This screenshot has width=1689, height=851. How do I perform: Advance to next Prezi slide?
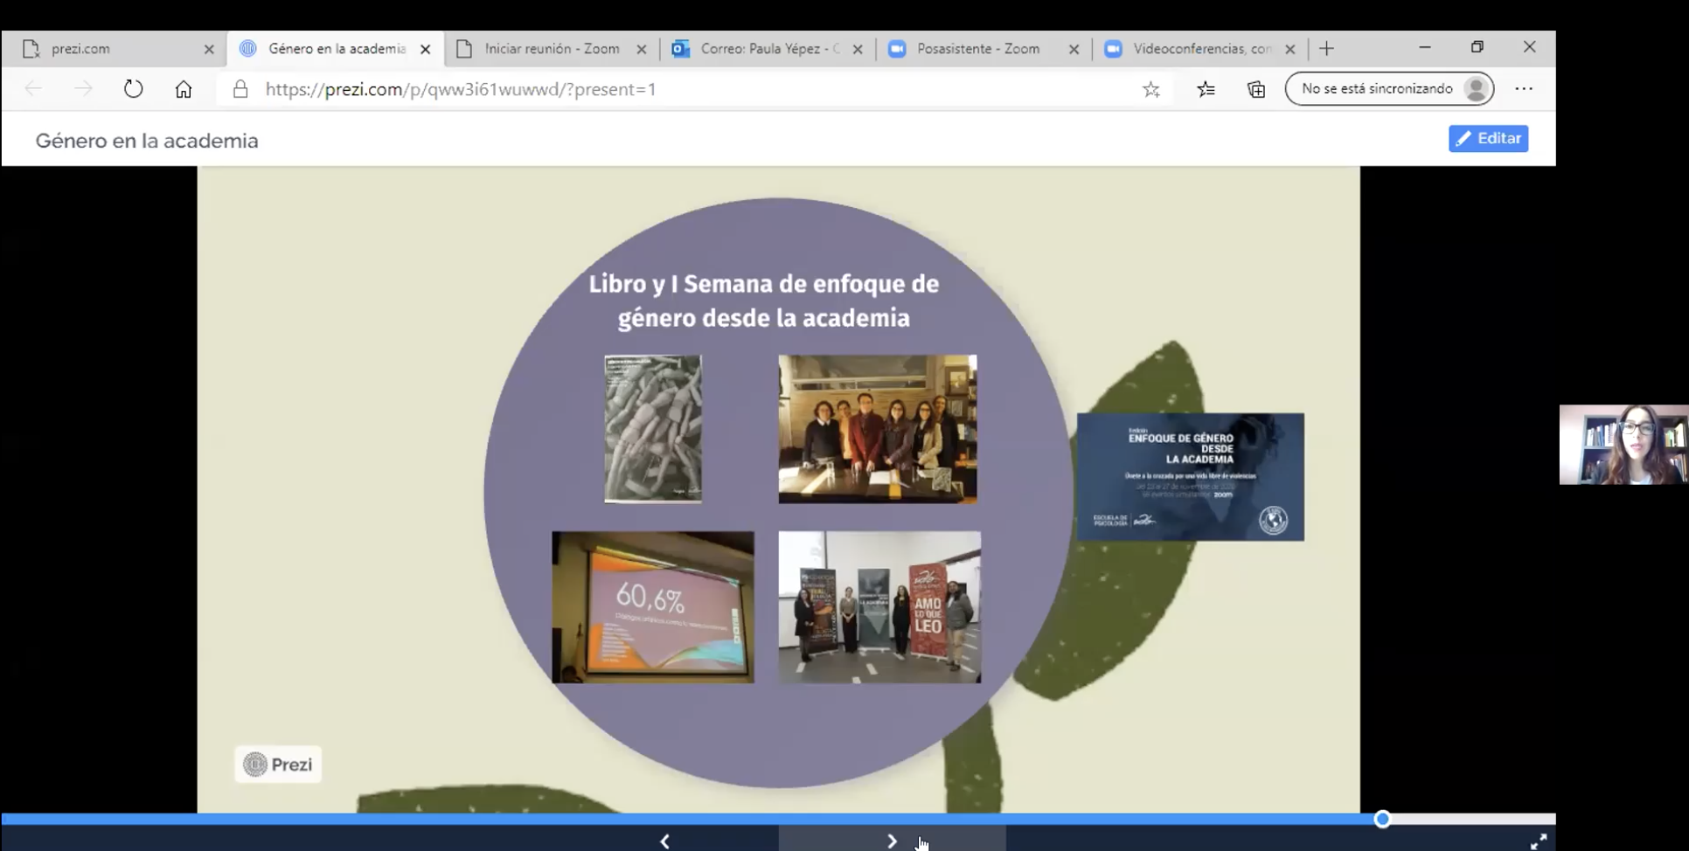pos(892,841)
